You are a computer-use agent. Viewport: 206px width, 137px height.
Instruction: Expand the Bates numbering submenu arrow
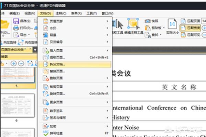107,42
